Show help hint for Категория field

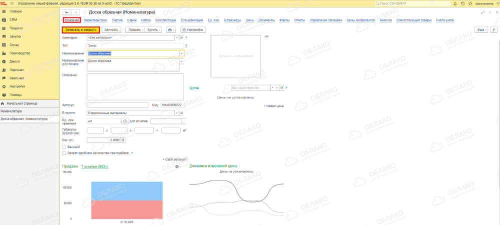click(x=186, y=37)
